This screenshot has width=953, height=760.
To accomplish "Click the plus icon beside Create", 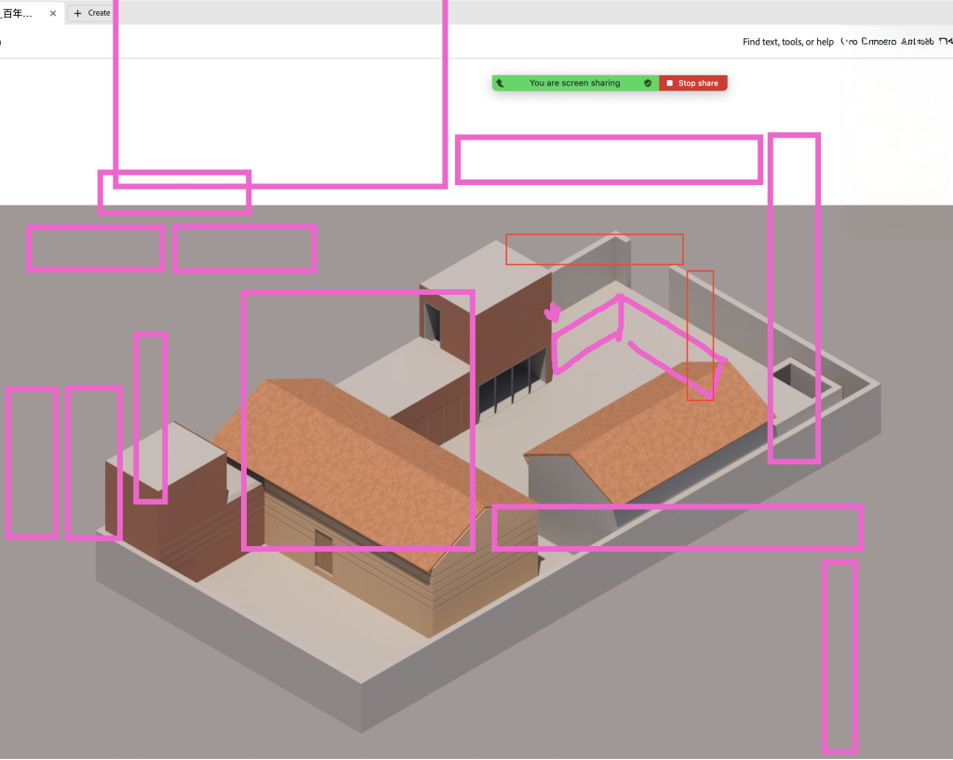I will 78,13.
